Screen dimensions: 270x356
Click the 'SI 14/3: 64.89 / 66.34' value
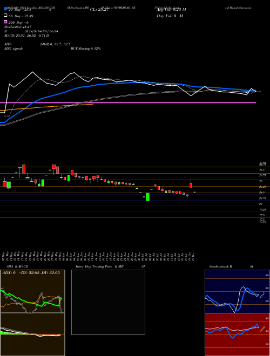[42, 31]
